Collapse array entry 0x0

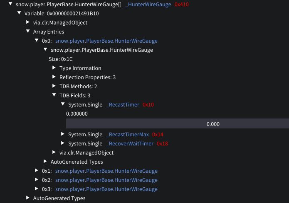(37, 41)
